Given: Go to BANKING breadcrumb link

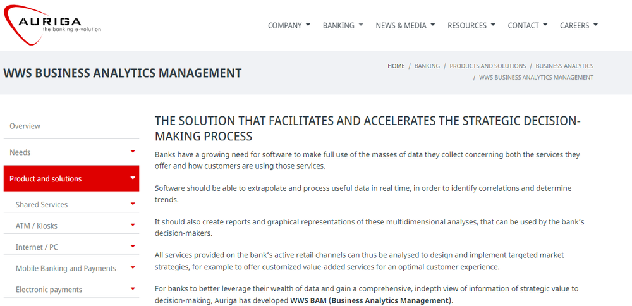Looking at the screenshot, I should click(427, 66).
